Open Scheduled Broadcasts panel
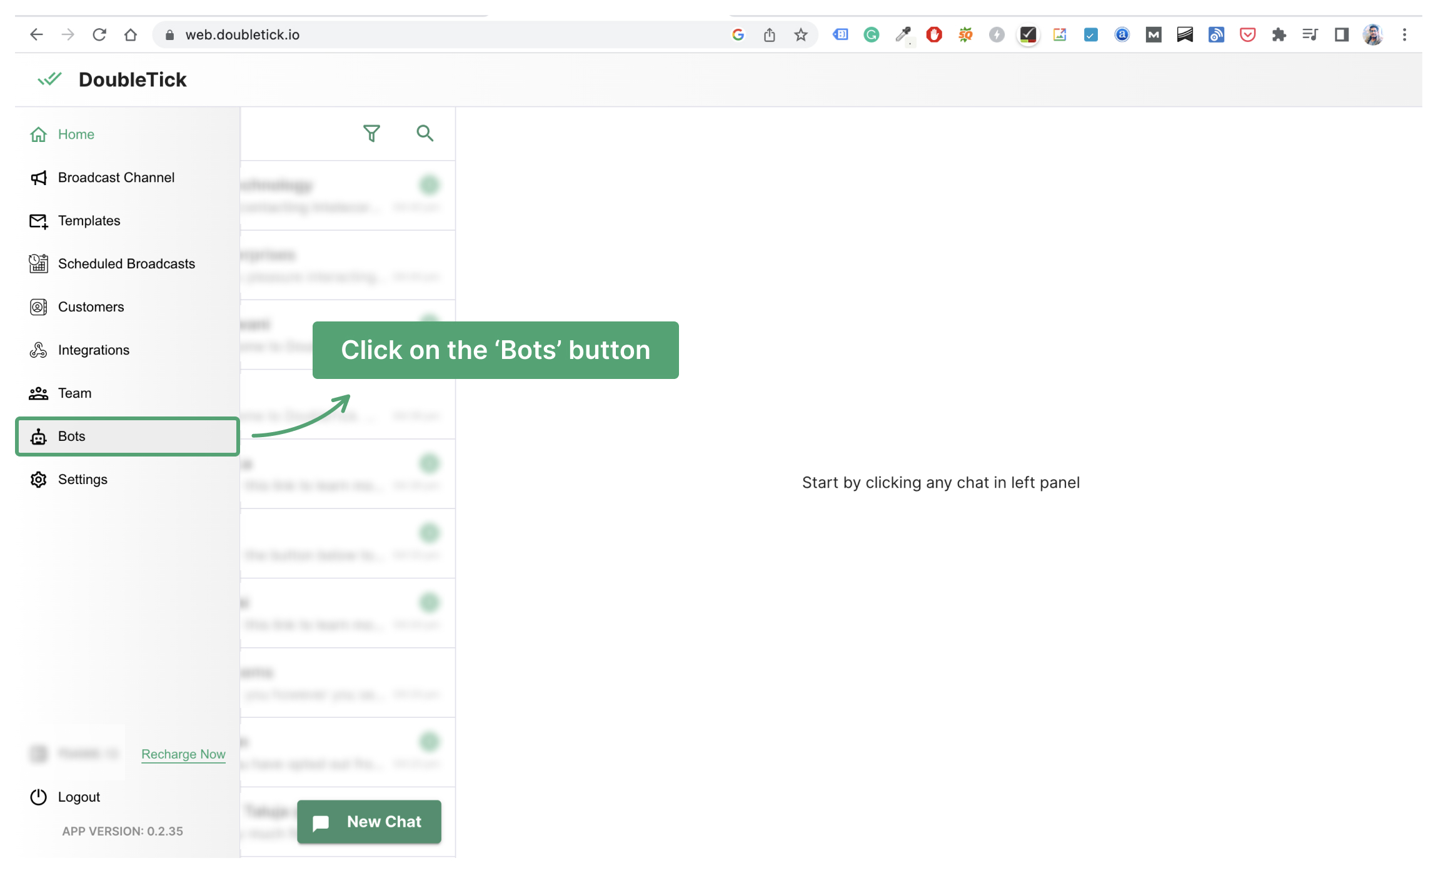This screenshot has width=1438, height=873. tap(125, 263)
